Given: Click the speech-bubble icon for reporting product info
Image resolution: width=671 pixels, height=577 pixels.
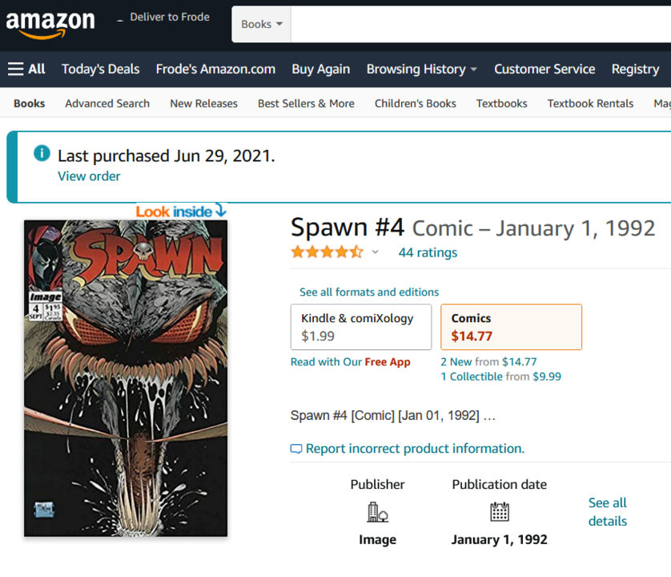Looking at the screenshot, I should (x=295, y=449).
